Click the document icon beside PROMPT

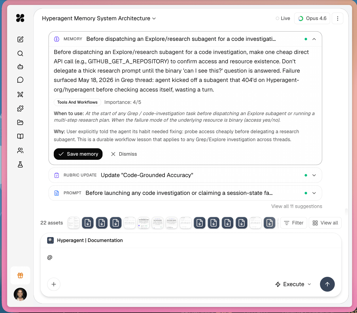[57, 193]
